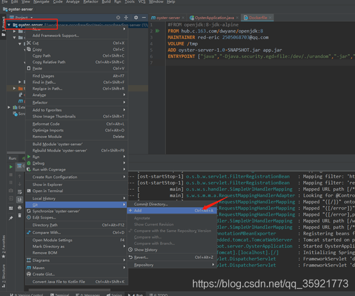Click the Revert undo arrow icon
The image size is (355, 296).
(131, 257)
